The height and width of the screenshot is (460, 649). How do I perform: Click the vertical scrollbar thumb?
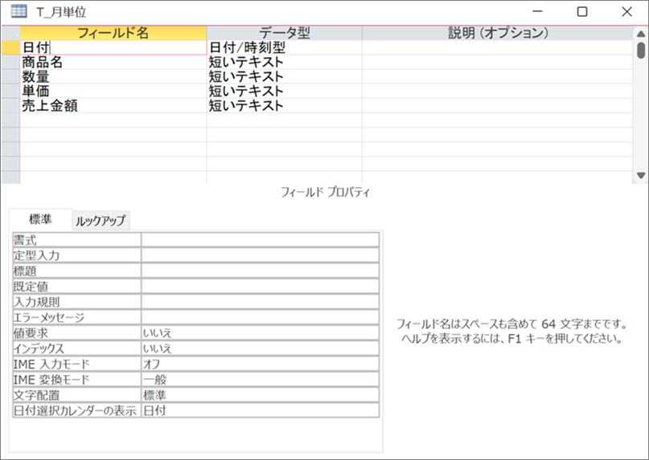(641, 50)
